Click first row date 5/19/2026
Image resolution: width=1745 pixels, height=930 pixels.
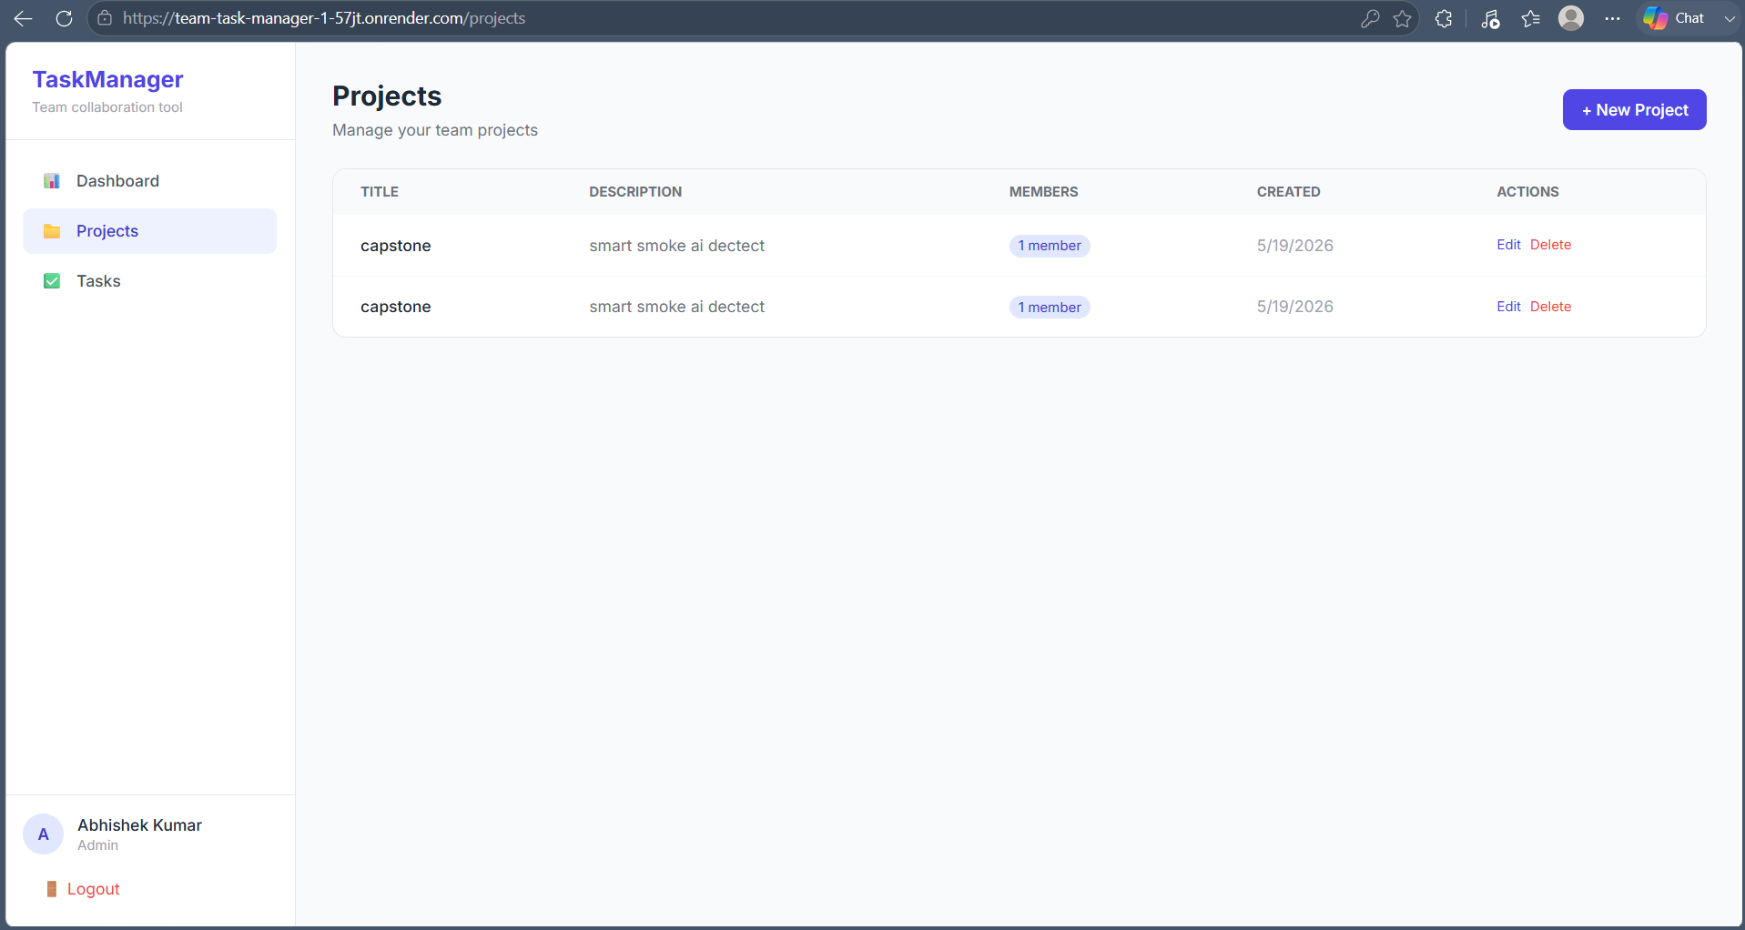1294,246
